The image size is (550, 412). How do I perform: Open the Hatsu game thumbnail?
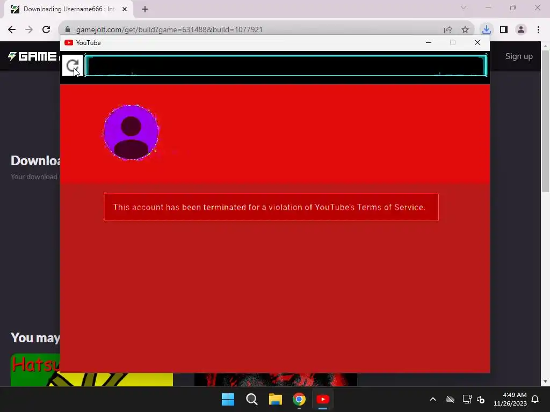[91, 370]
